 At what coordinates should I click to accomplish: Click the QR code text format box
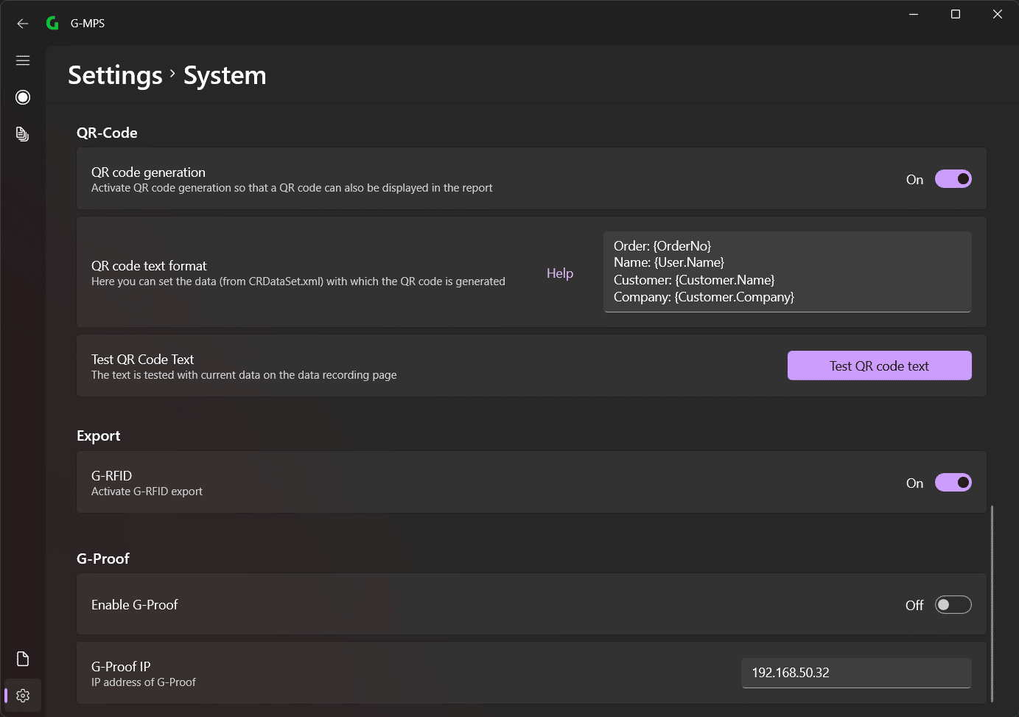click(x=788, y=272)
